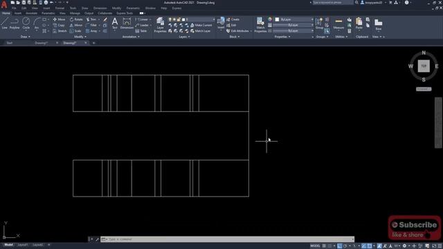Click the command line input field

228,239
